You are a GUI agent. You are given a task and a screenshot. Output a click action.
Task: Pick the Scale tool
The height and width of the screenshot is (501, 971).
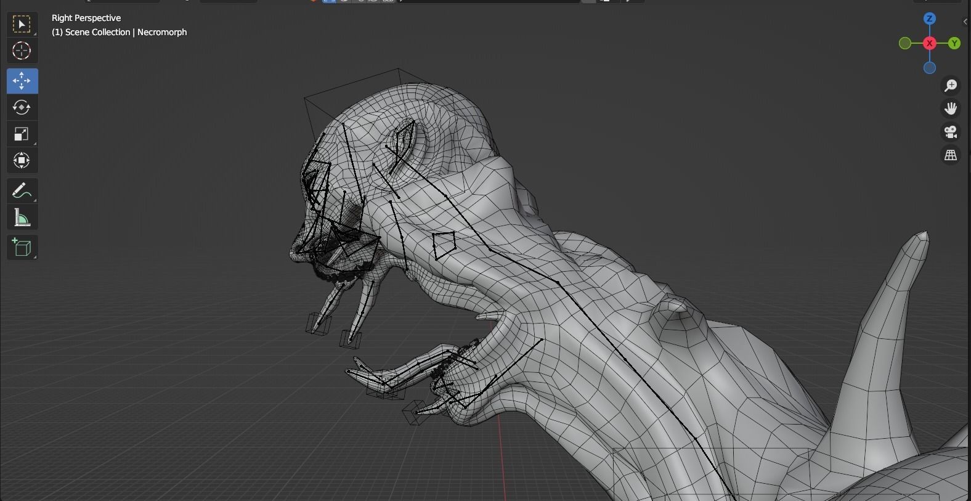coord(22,134)
